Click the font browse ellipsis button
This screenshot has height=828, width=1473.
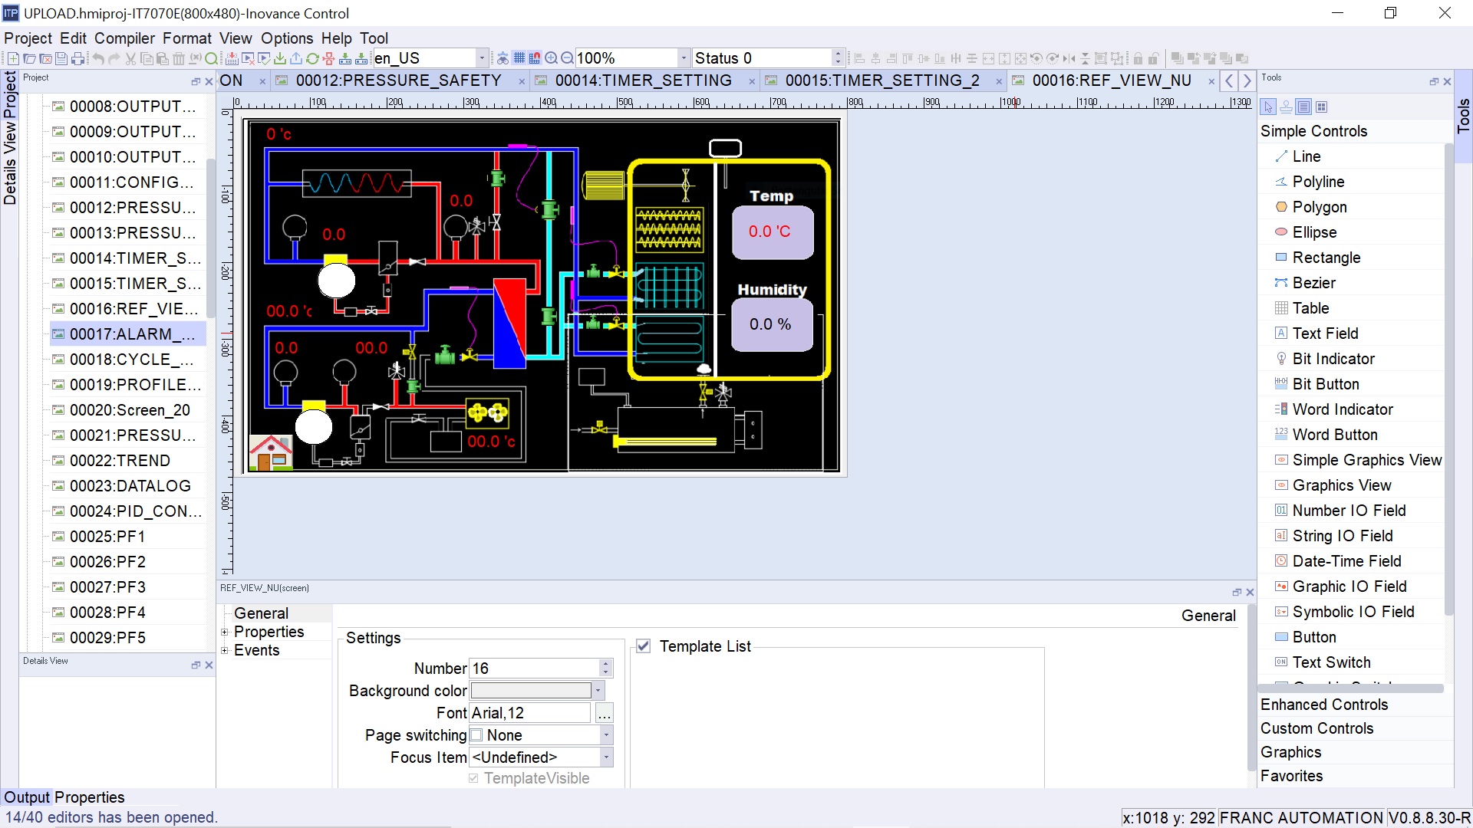605,714
